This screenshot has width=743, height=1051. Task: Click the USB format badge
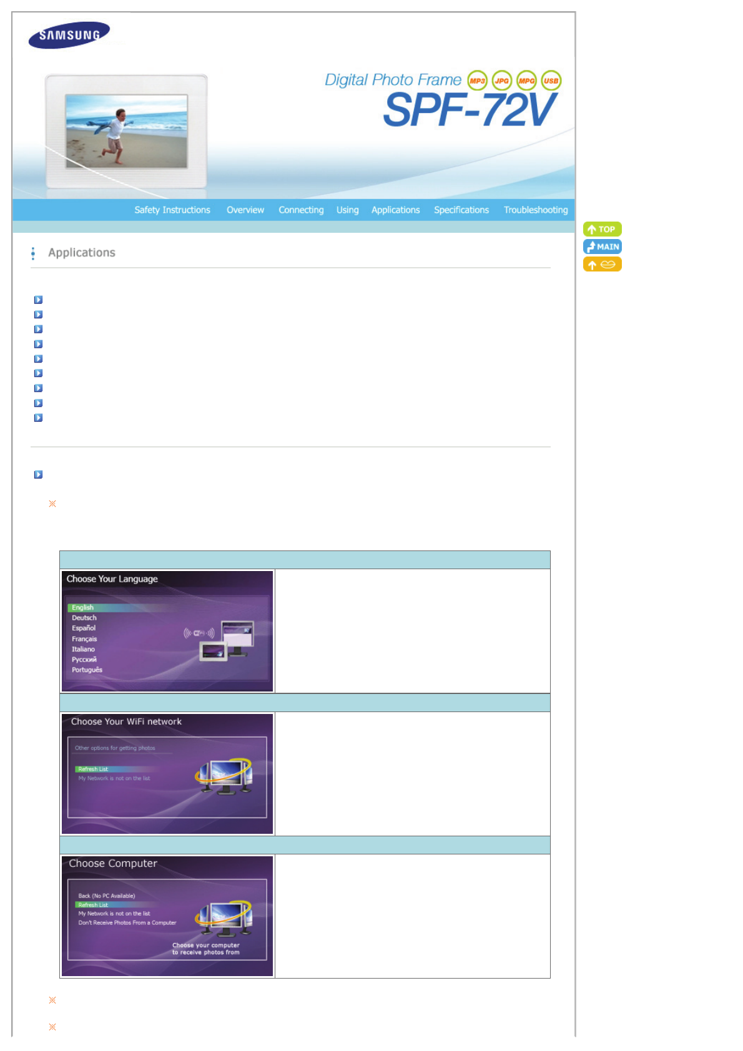(551, 81)
